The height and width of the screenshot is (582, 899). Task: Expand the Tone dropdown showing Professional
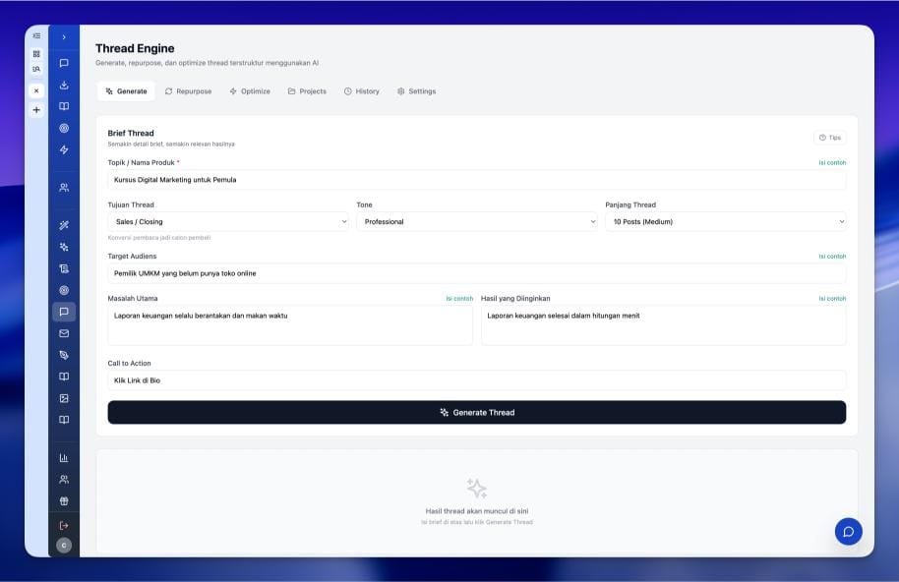tap(476, 221)
